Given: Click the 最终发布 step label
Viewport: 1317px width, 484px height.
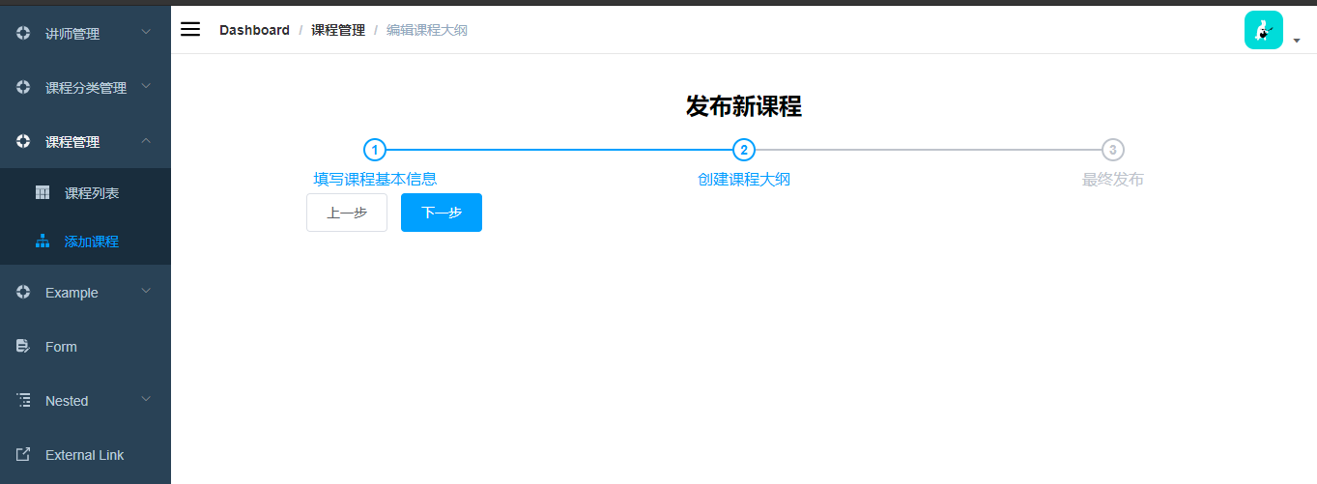Looking at the screenshot, I should pos(1113,179).
